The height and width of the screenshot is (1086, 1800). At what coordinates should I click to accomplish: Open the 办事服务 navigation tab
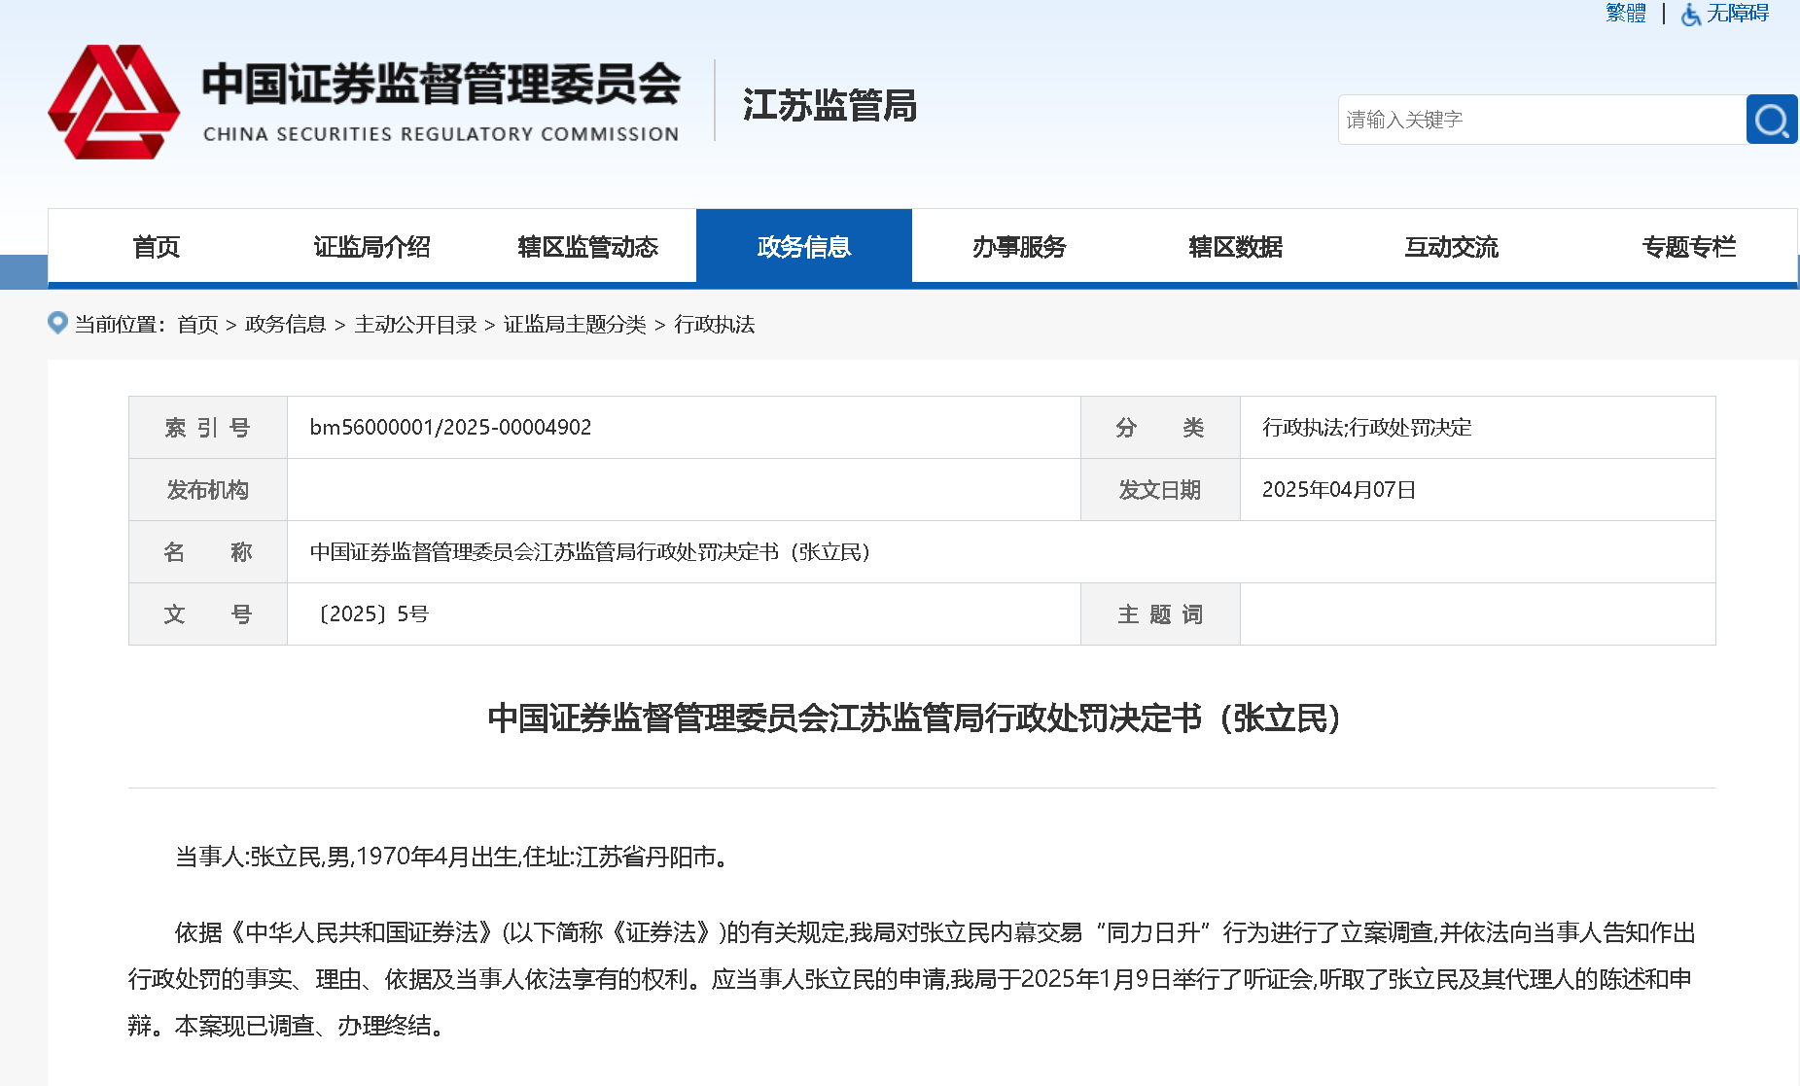1019,247
